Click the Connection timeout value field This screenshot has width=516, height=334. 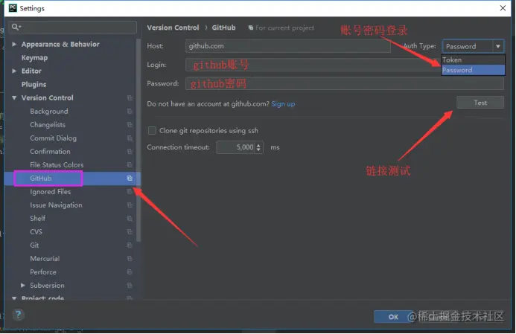coord(235,147)
